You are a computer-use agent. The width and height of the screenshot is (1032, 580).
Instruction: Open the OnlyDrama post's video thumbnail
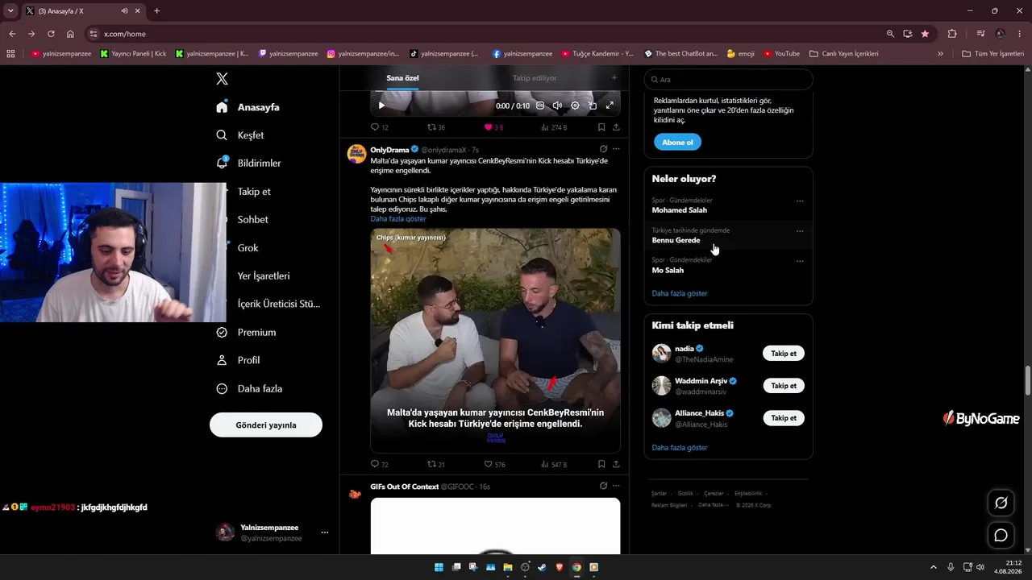[x=495, y=340]
